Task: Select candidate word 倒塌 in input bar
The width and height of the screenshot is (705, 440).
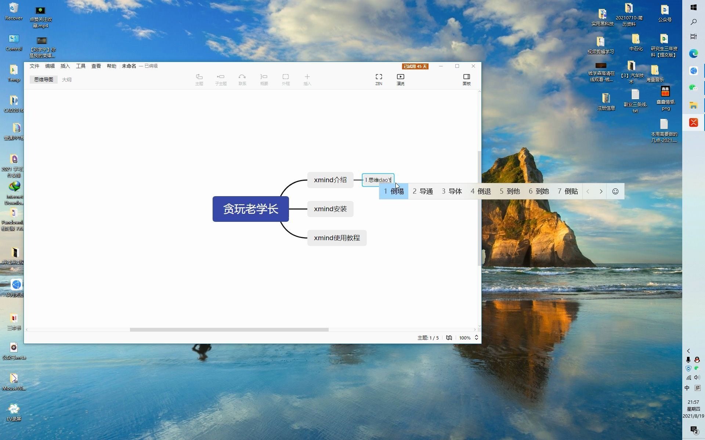Action: point(393,191)
